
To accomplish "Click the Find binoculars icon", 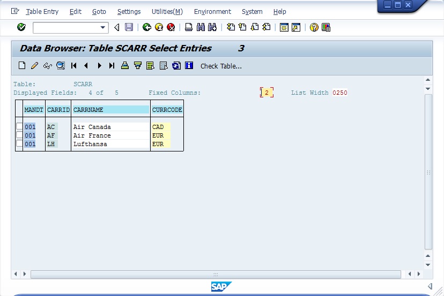I will click(x=201, y=27).
